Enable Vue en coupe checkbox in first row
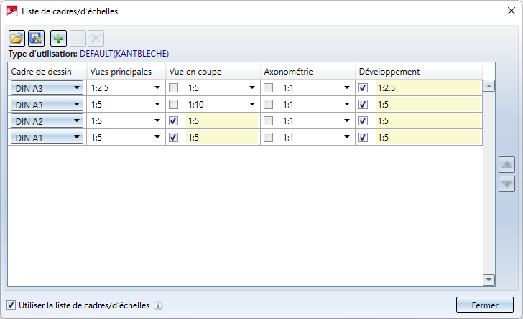 pos(174,87)
